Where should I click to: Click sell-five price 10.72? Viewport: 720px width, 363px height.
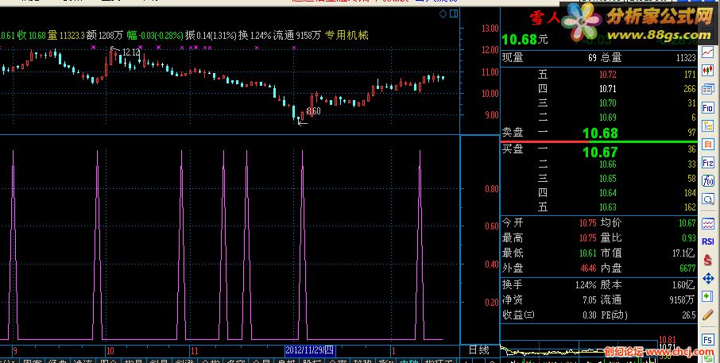(x=607, y=75)
